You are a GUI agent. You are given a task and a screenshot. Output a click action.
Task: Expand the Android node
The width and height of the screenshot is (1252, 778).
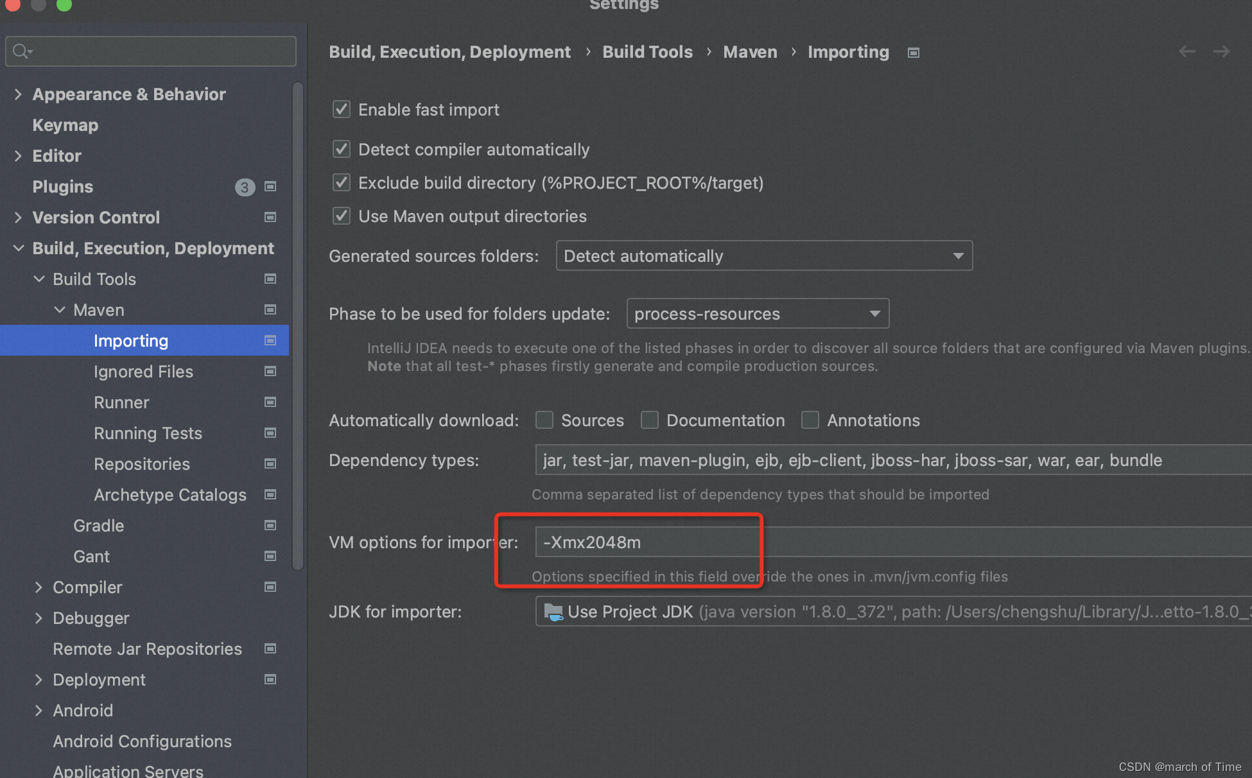point(39,711)
